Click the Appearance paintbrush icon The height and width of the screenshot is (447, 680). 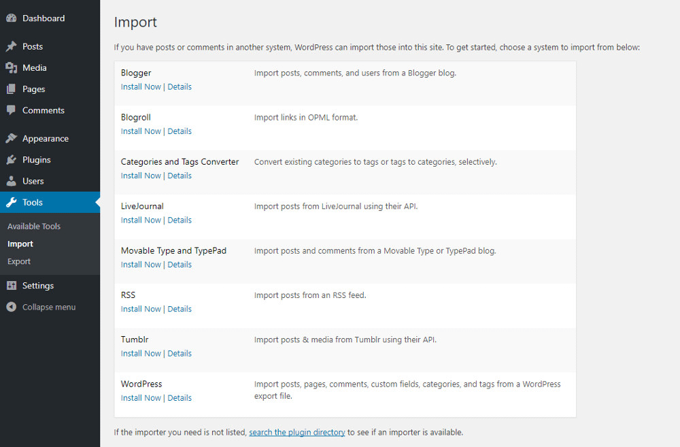pyautogui.click(x=11, y=139)
